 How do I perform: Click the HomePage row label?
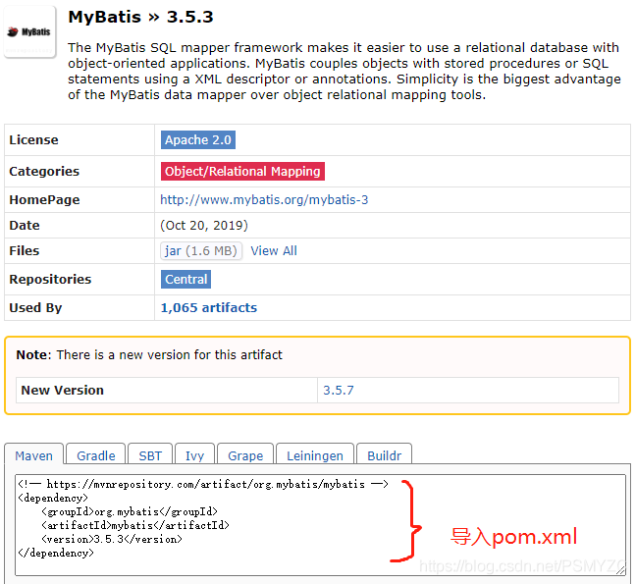click(44, 199)
